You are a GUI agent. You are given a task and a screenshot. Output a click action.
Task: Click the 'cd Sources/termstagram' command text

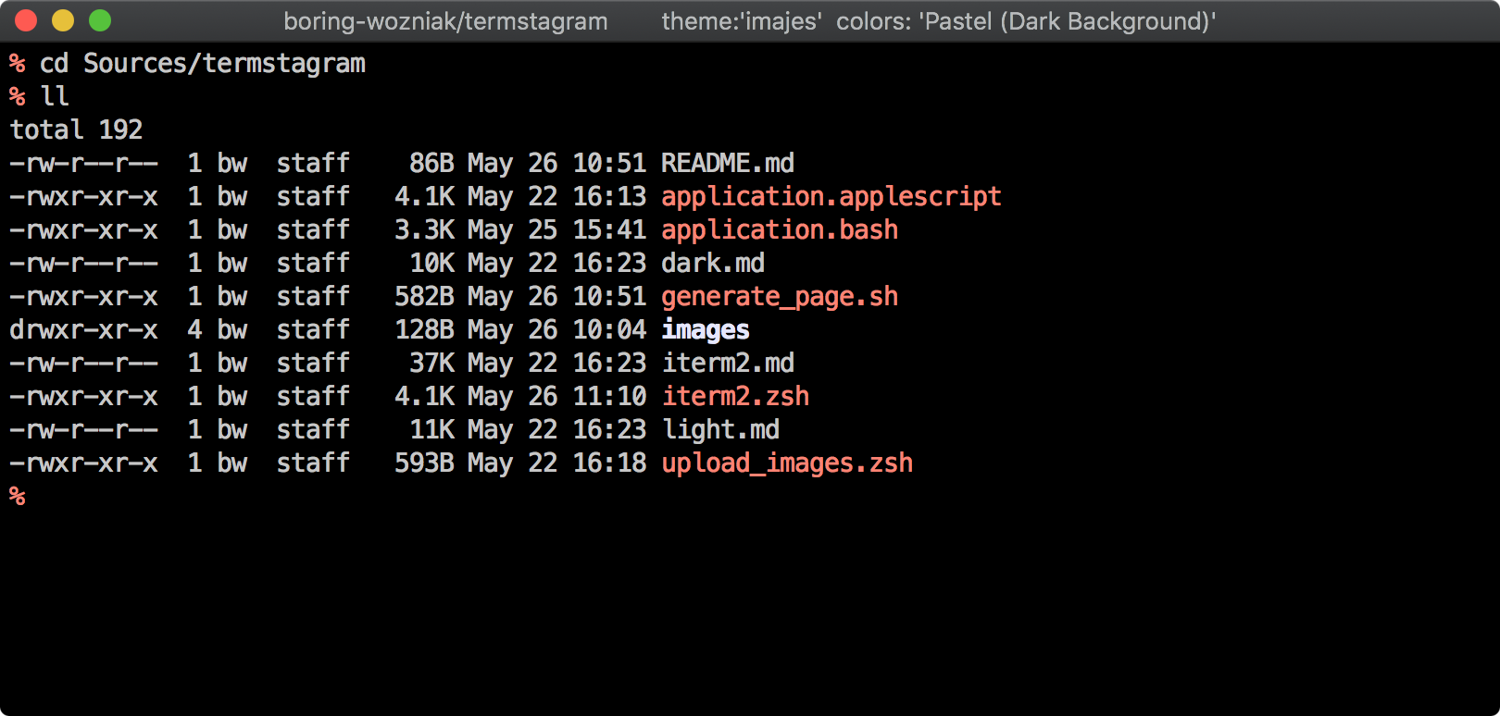tap(202, 64)
